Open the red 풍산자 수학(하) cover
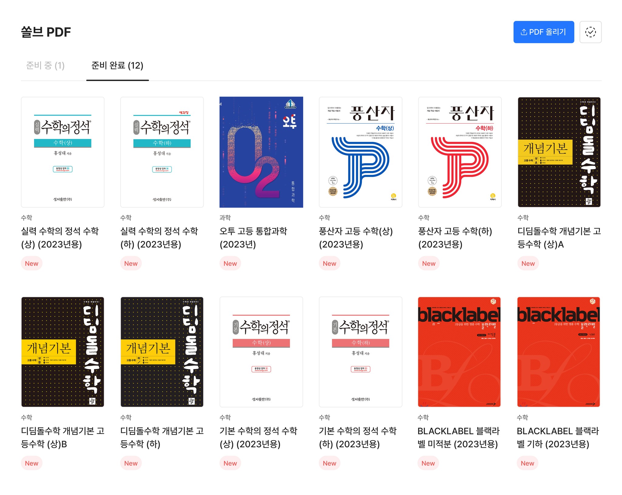 (x=460, y=152)
